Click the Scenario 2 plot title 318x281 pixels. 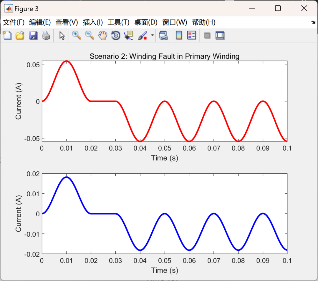[x=165, y=56]
